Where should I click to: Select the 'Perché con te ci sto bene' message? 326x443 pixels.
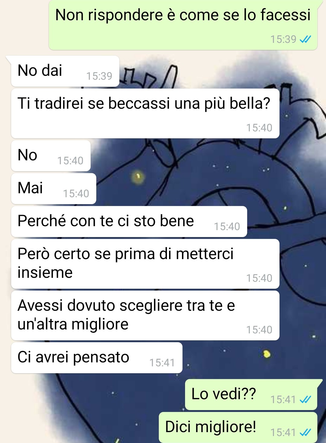coord(129,221)
